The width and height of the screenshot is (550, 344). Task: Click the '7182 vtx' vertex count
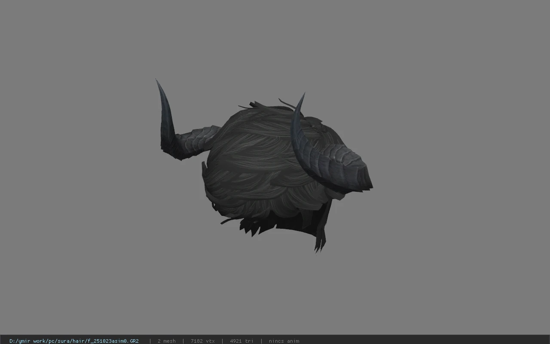(x=203, y=341)
